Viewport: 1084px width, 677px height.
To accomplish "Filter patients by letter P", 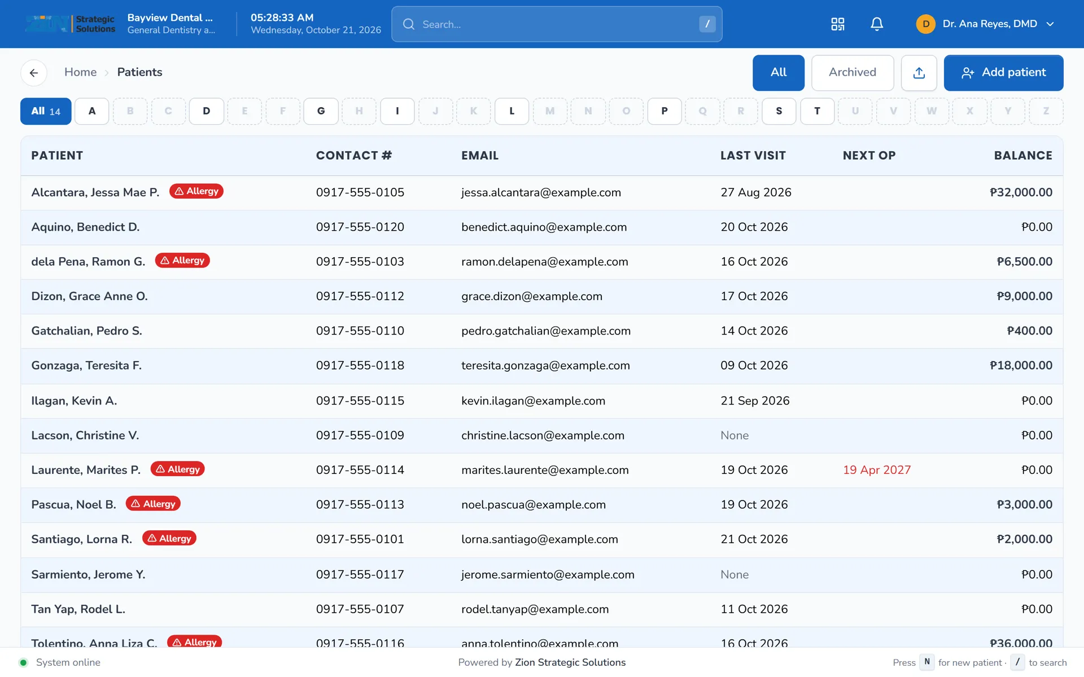I will pos(664,111).
